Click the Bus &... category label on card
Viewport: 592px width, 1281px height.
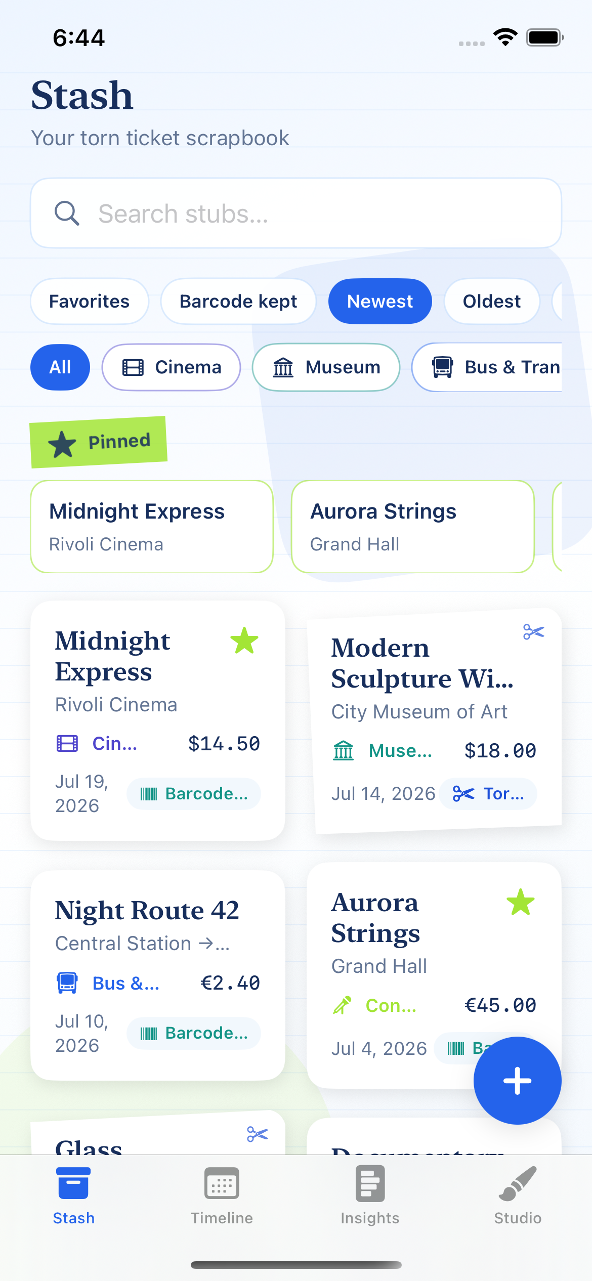click(x=126, y=983)
